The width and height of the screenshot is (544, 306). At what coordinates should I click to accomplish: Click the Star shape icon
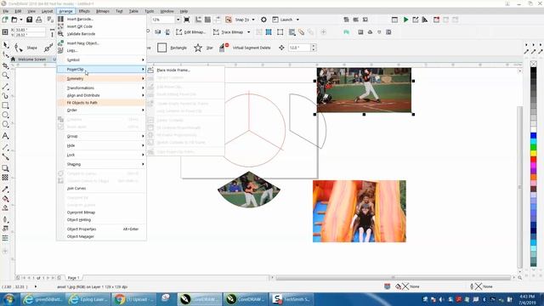click(x=198, y=48)
